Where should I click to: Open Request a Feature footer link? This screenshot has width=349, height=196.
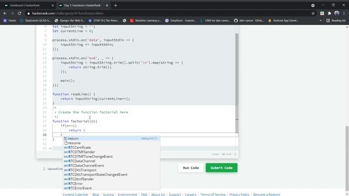pyautogui.click(x=267, y=194)
